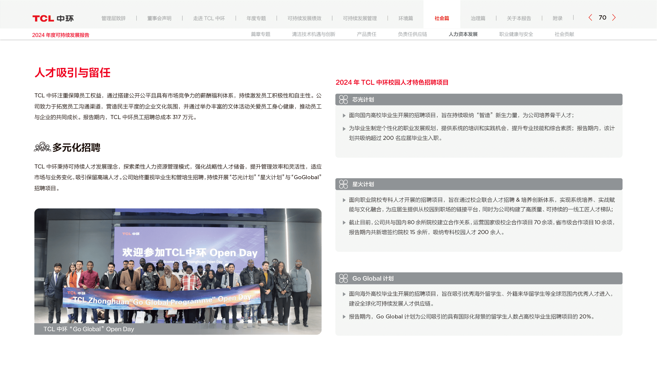Jump to 负责任供应链 subsection
The image size is (657, 369).
(412, 34)
